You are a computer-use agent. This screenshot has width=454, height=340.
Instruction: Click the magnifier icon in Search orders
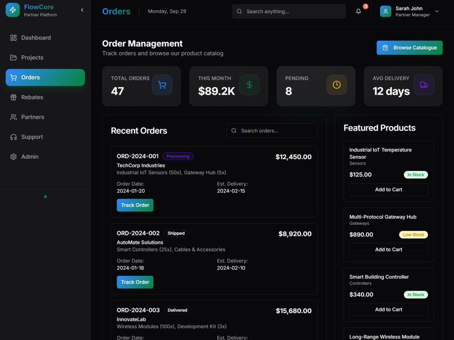pos(234,131)
